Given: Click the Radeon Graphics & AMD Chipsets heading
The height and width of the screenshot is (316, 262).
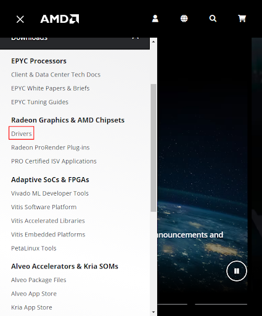Looking at the screenshot, I should pyautogui.click(x=68, y=120).
